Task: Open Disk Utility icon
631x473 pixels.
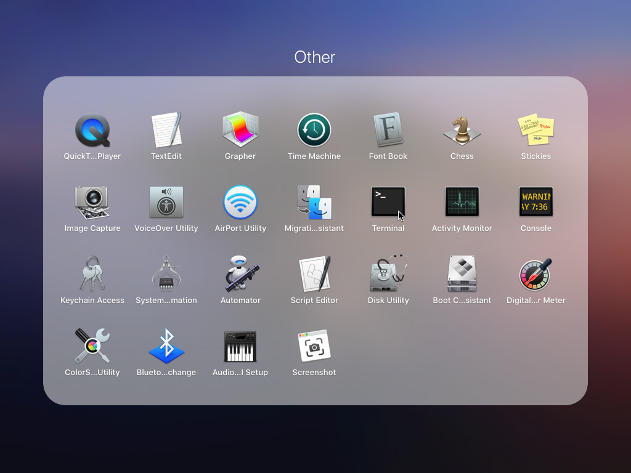Action: click(388, 273)
